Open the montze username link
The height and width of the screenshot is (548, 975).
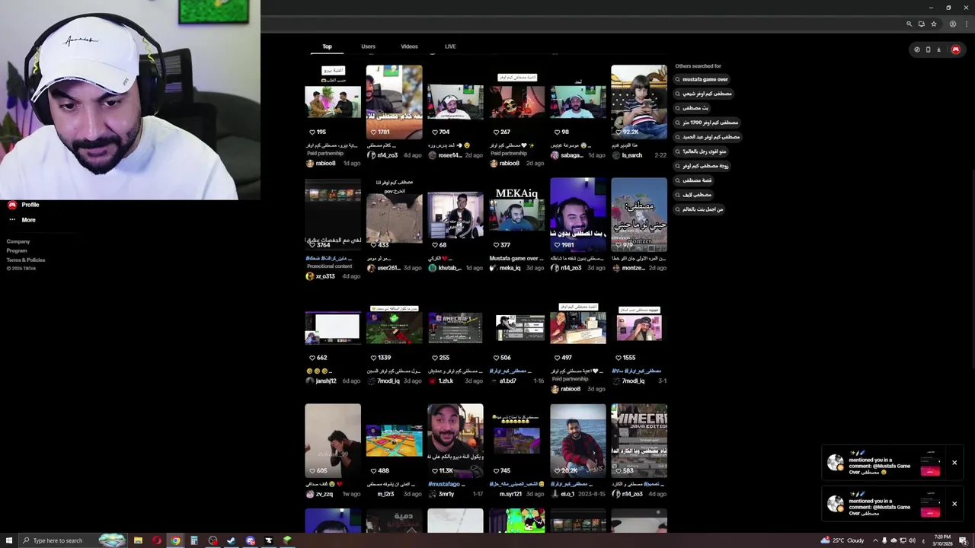633,268
